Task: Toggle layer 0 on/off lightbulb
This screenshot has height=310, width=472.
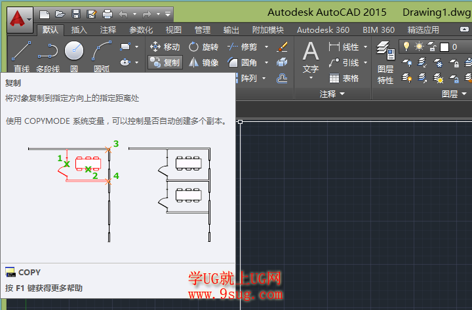Action: pyautogui.click(x=406, y=47)
